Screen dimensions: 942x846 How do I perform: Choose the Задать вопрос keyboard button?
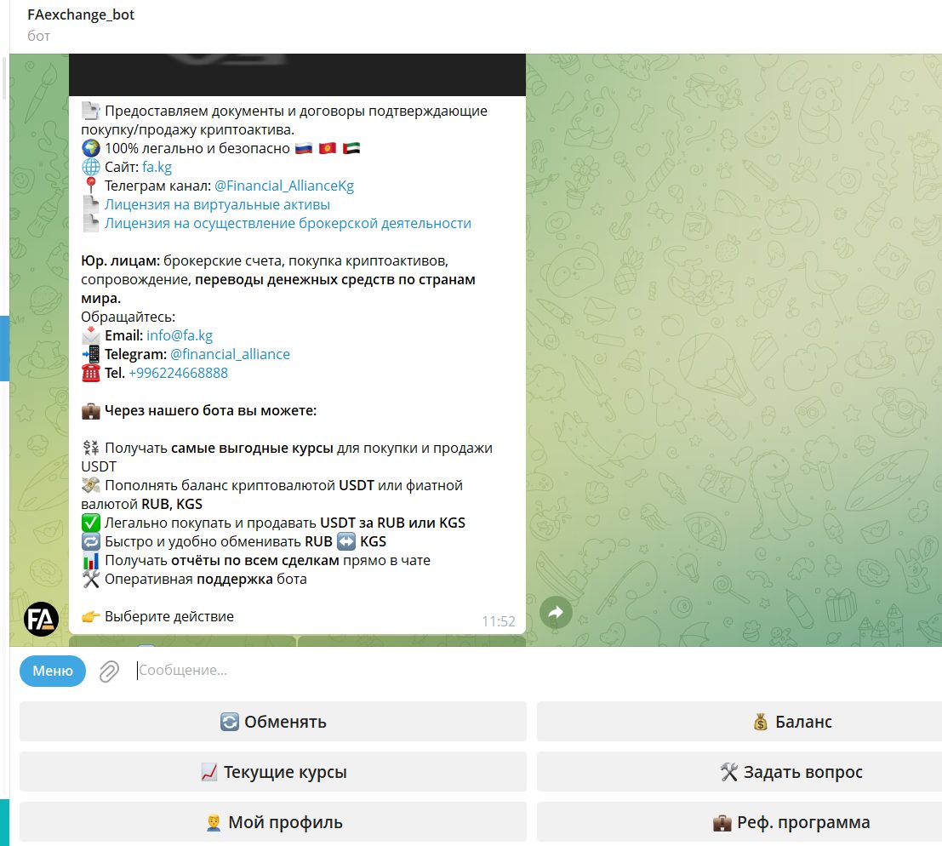739,771
